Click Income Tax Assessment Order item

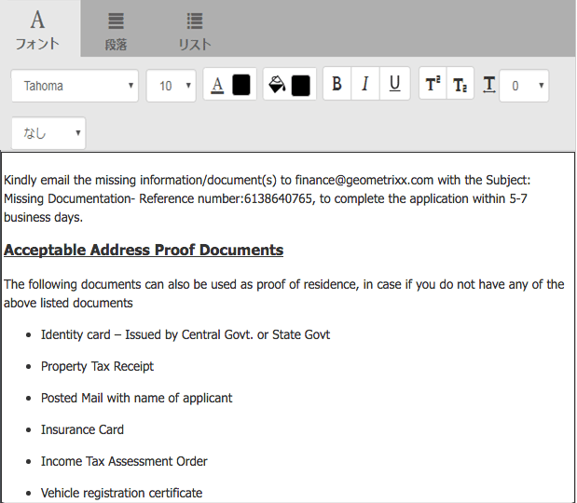[124, 461]
